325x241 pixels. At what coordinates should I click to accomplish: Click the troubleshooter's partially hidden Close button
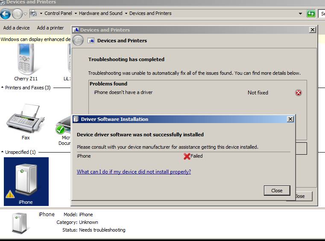tap(304, 196)
